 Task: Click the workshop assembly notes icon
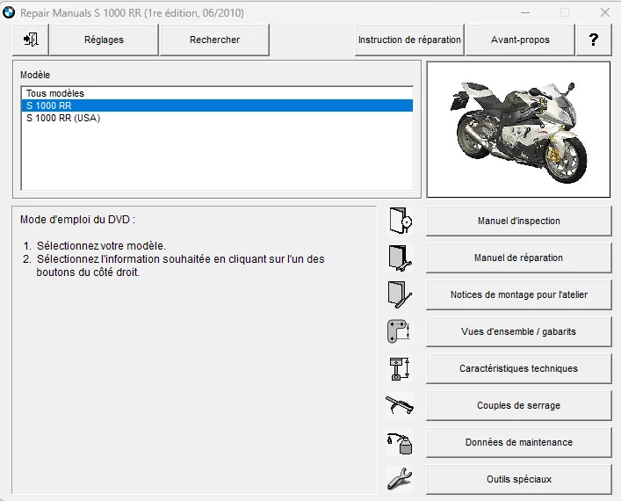coord(400,294)
